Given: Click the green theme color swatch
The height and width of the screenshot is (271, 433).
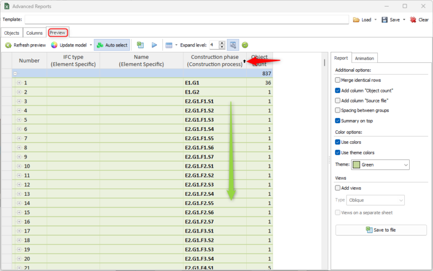Looking at the screenshot, I should tap(357, 165).
